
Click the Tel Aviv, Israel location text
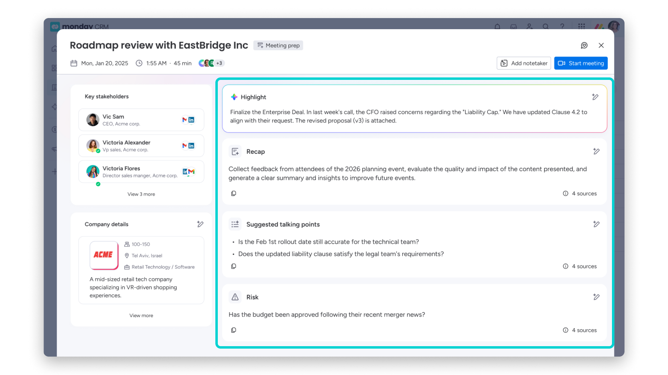[x=147, y=256]
